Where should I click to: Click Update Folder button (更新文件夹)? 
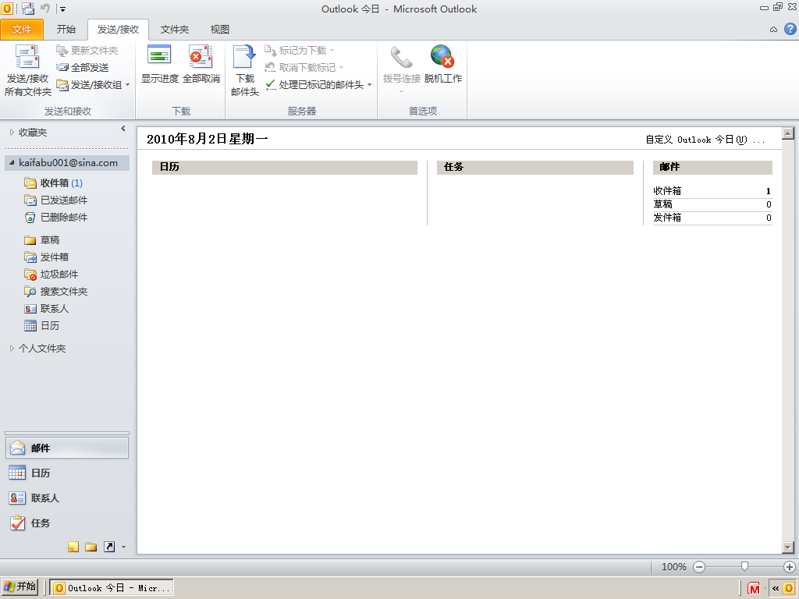coord(87,51)
